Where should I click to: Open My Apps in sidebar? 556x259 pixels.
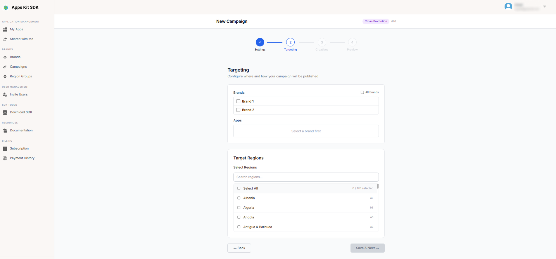point(16,29)
